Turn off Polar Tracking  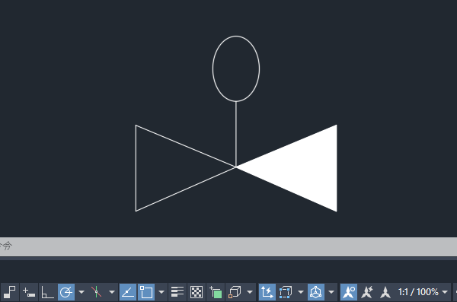[x=66, y=292]
